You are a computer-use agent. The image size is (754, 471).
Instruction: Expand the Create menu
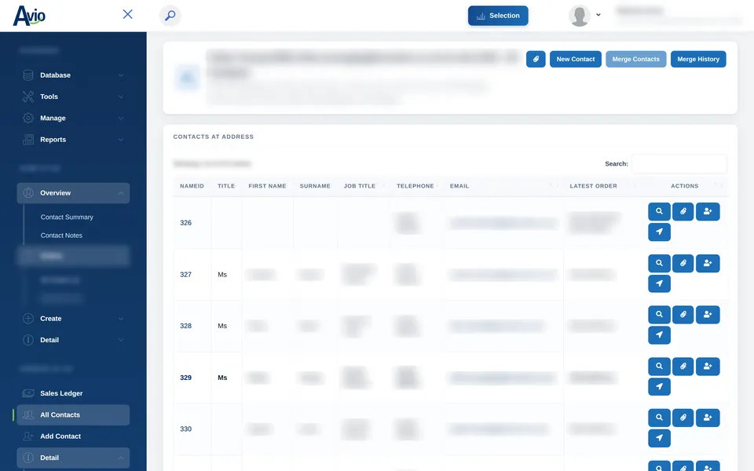(x=73, y=319)
